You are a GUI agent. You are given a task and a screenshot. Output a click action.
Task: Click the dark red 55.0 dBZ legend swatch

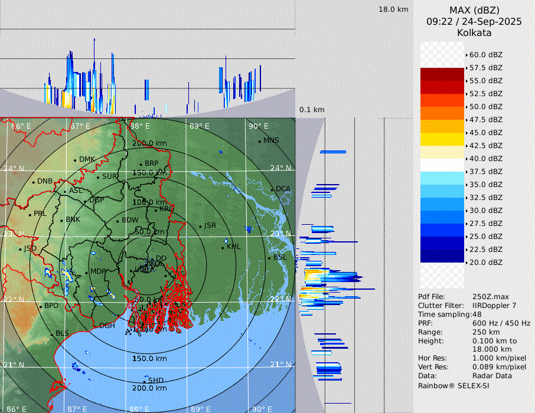coord(442,74)
